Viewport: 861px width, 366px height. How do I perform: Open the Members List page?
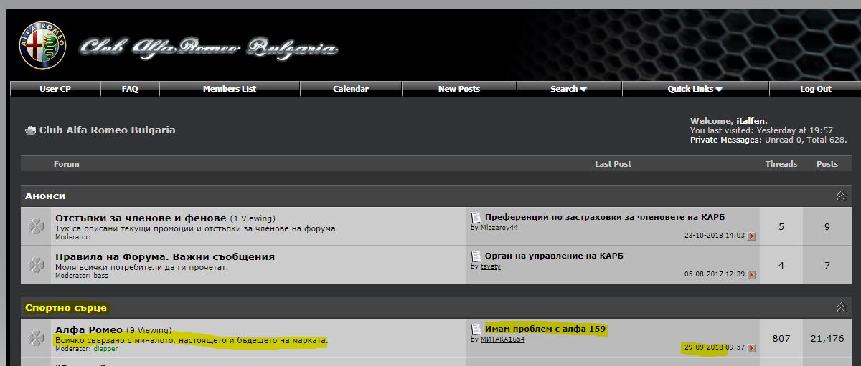(x=230, y=89)
